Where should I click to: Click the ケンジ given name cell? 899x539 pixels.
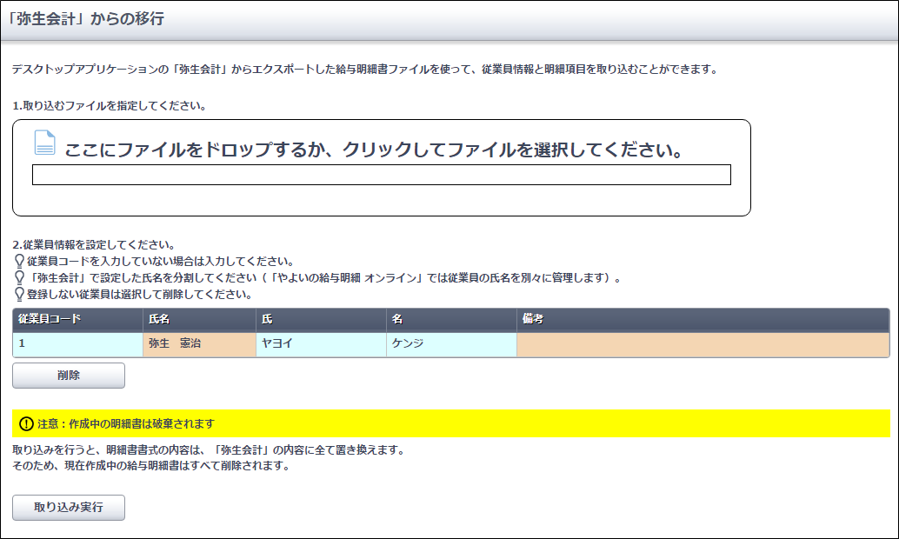point(452,344)
